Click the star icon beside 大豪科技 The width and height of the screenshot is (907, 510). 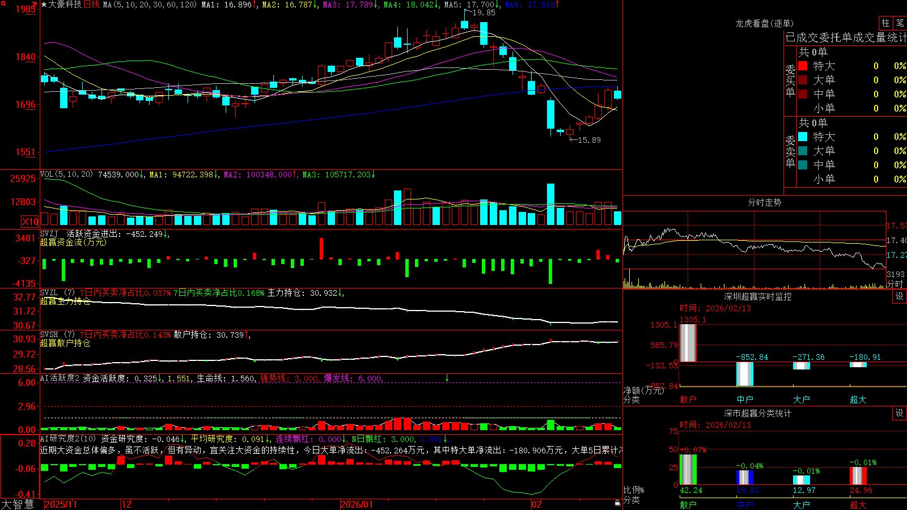pyautogui.click(x=44, y=5)
